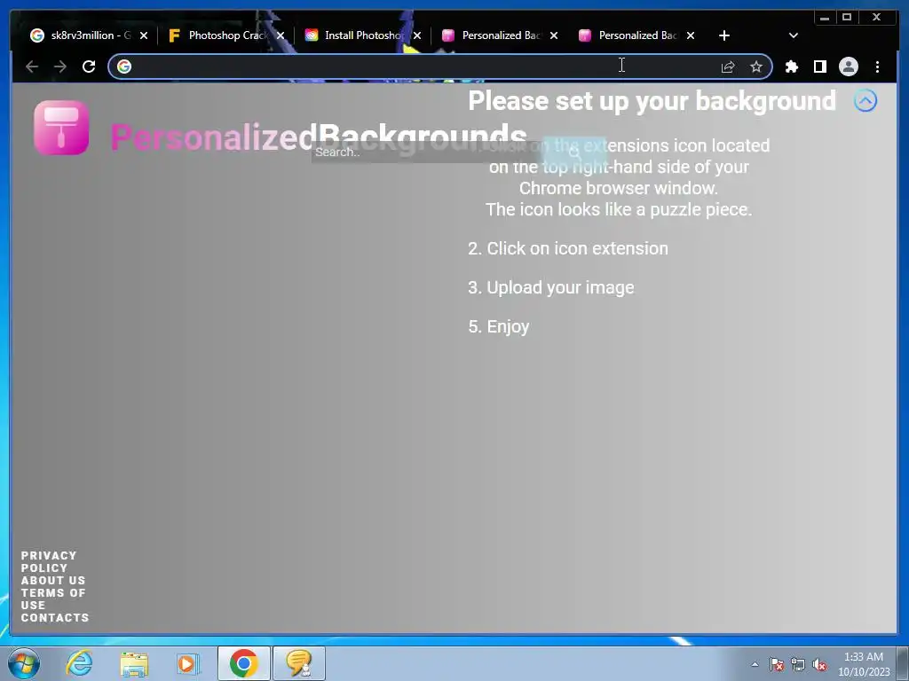The height and width of the screenshot is (681, 909).
Task: Open the Contacts link
Action: [x=55, y=618]
